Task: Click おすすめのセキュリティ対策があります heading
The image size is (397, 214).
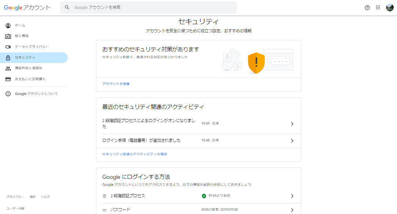Action: coord(151,49)
